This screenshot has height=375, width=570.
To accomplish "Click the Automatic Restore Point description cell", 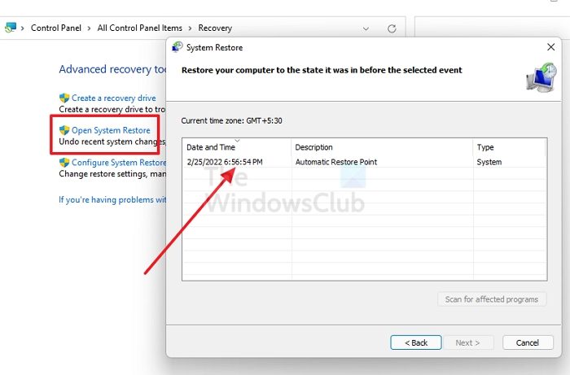I will (x=335, y=162).
